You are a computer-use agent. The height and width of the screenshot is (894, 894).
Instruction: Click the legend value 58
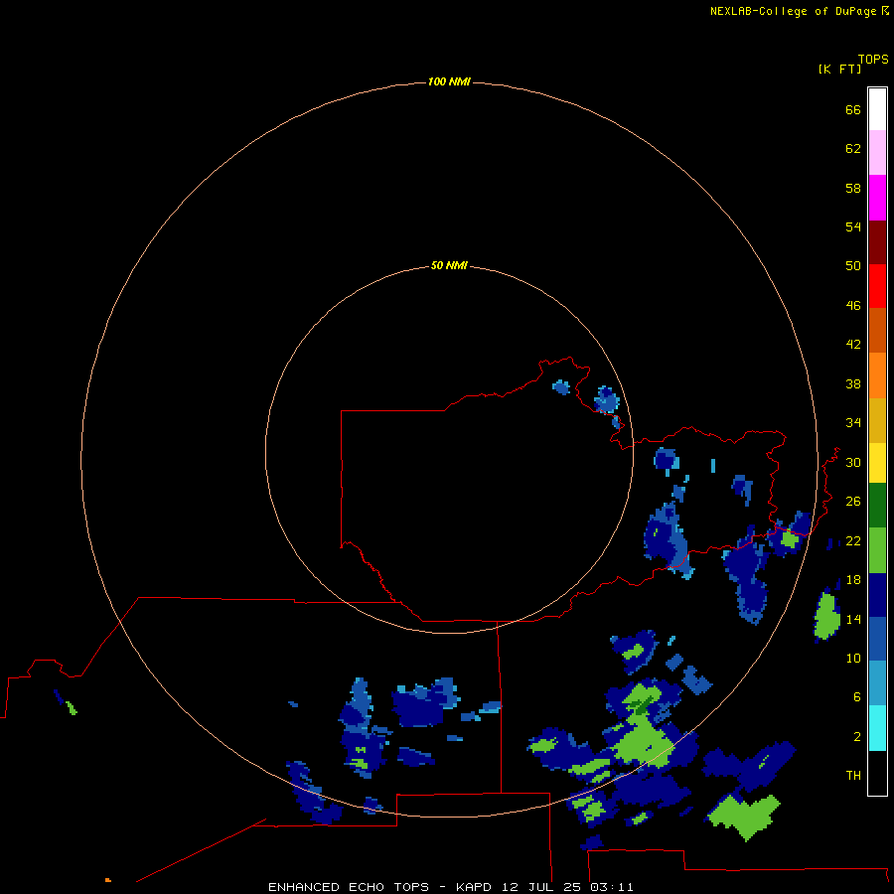pyautogui.click(x=853, y=188)
